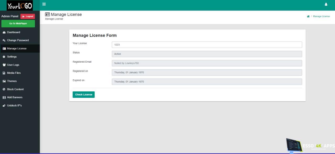Click the Settings gear icon in sidebar
335x154 pixels.
[4, 57]
